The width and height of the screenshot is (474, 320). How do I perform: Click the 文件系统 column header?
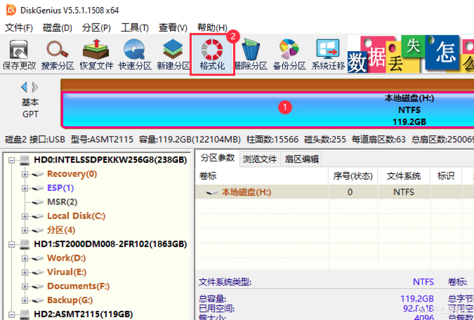(404, 176)
